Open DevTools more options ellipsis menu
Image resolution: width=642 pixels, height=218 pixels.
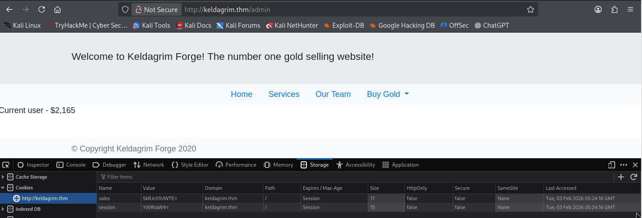(x=624, y=165)
